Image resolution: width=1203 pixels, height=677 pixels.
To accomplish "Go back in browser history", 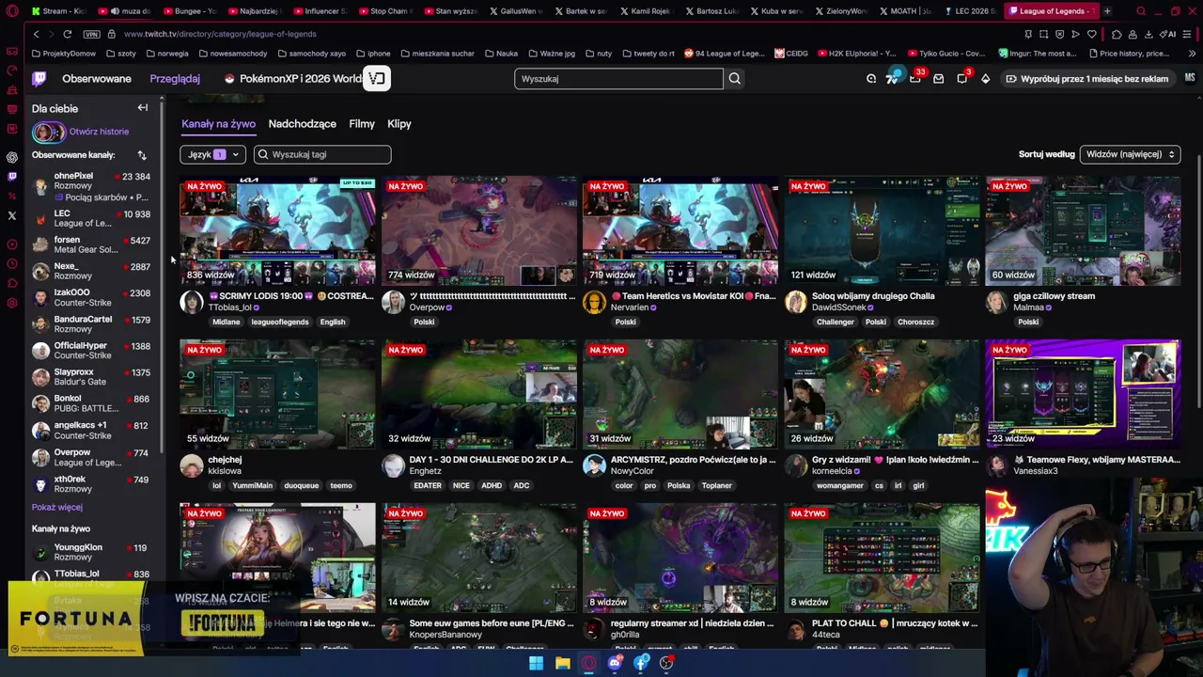I will pyautogui.click(x=36, y=34).
